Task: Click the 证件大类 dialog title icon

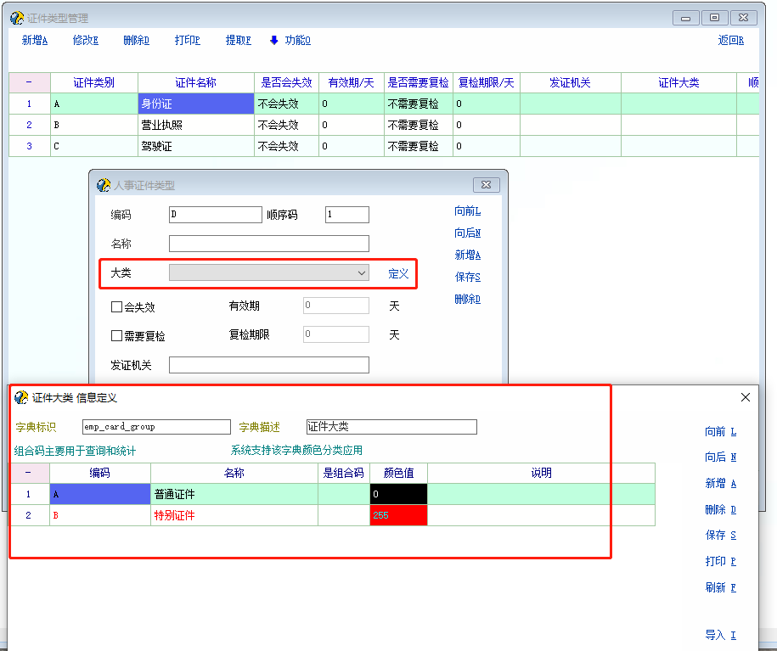Action: (21, 397)
